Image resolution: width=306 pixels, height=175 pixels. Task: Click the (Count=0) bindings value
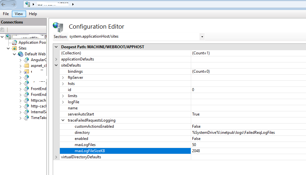(x=201, y=71)
